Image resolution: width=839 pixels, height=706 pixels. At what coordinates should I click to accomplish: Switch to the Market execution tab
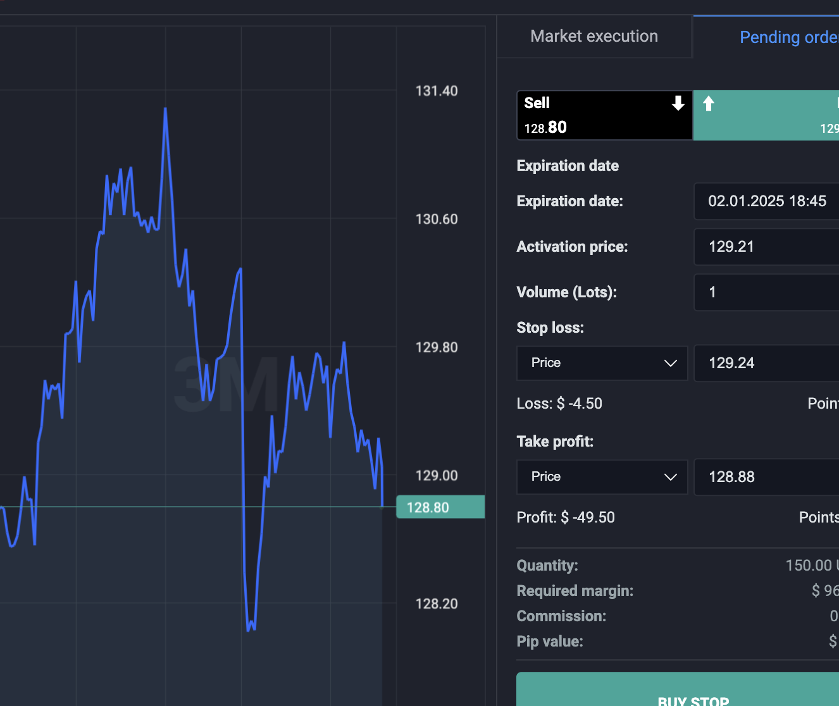tap(594, 37)
